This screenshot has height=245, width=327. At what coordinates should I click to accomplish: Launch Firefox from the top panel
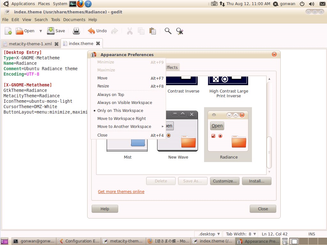point(80,4)
